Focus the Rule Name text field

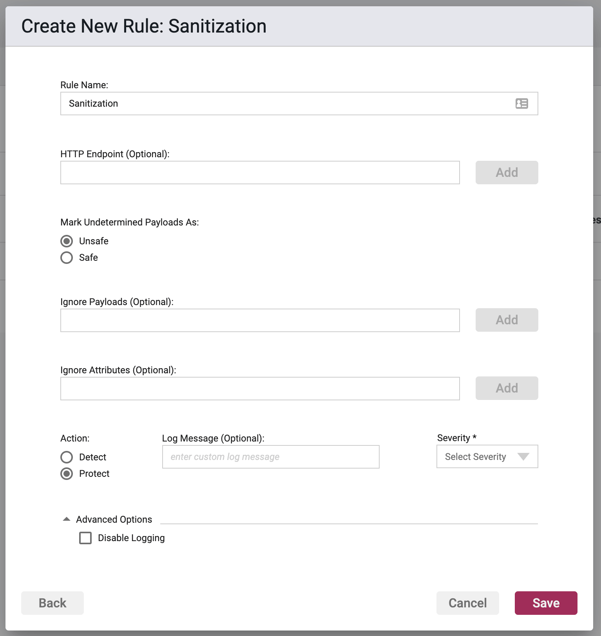tap(299, 104)
